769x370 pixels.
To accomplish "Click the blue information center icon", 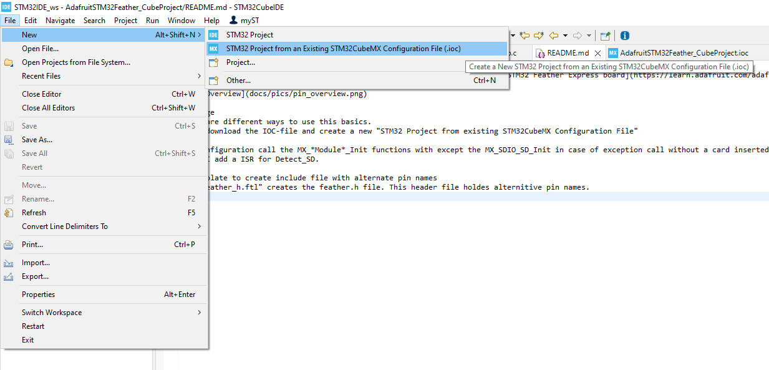I will coord(624,36).
